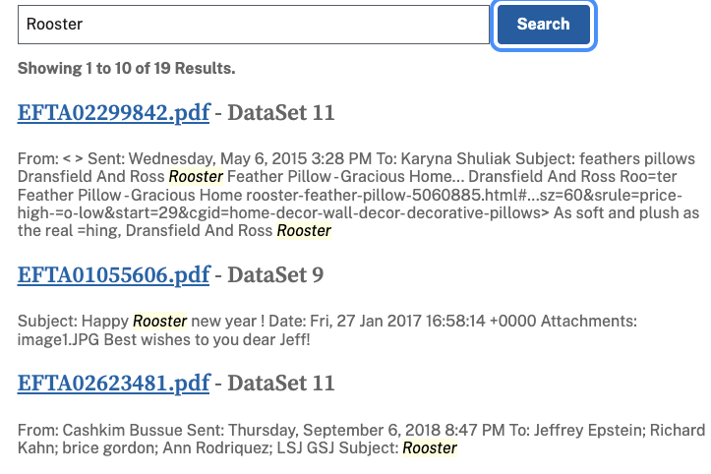Open the EFTA01055606.pdf result link

tap(113, 274)
